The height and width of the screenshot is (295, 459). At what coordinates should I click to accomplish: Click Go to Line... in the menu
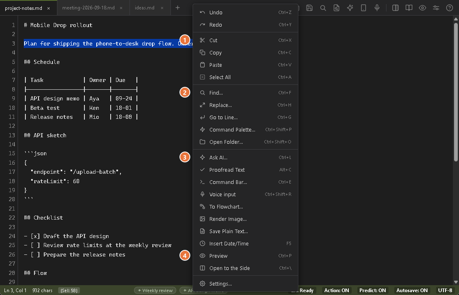(x=245, y=117)
